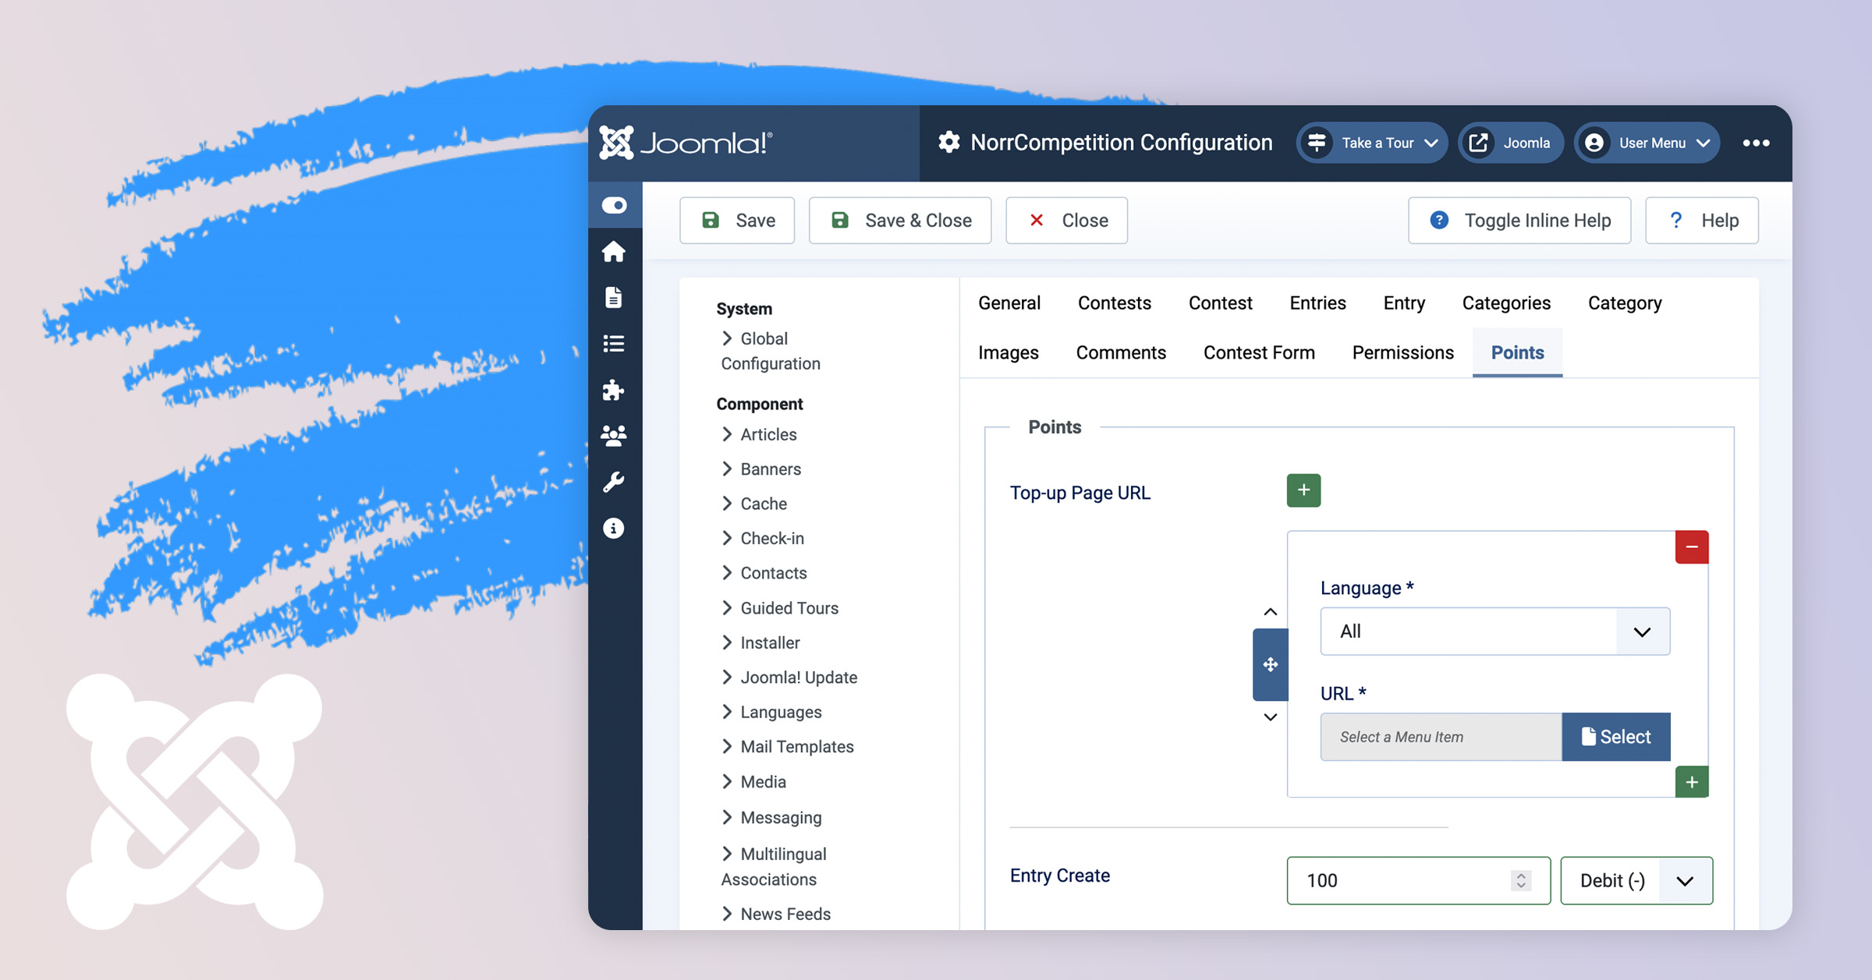Open Guided Tours configuration
Viewport: 1872px width, 980px height.
click(781, 608)
